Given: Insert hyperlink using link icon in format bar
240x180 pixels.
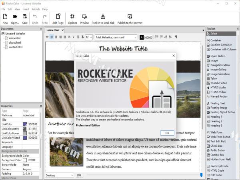Looking at the screenshot, I should click(47, 37).
